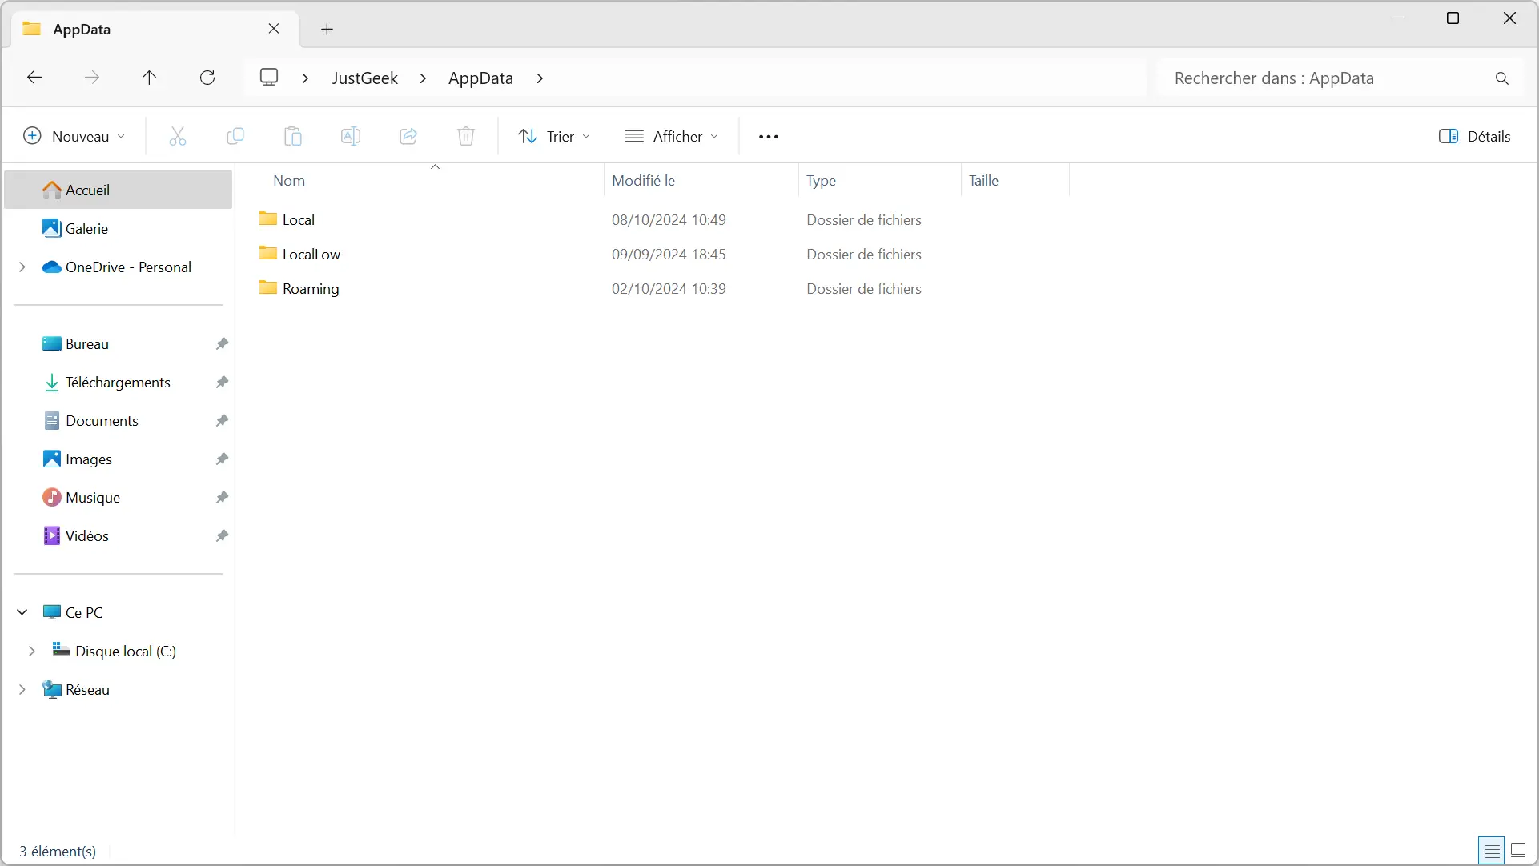Unpin Images from quick access
This screenshot has width=1539, height=866.
[x=222, y=459]
